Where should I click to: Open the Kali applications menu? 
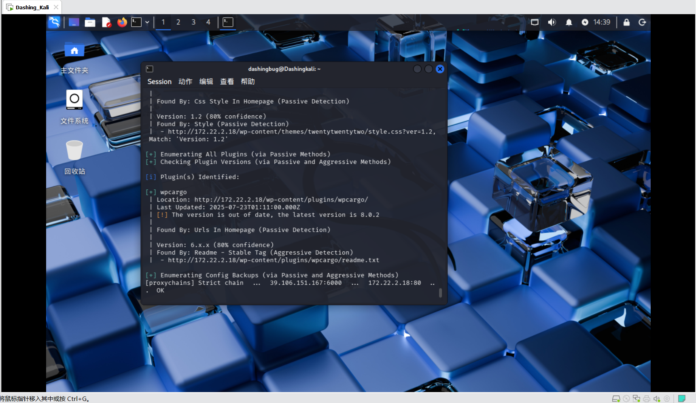coord(54,22)
